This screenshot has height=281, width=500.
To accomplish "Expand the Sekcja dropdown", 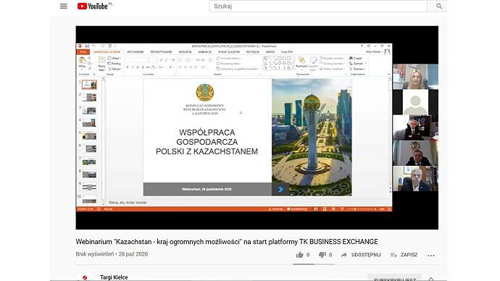I will pyautogui.click(x=114, y=69).
